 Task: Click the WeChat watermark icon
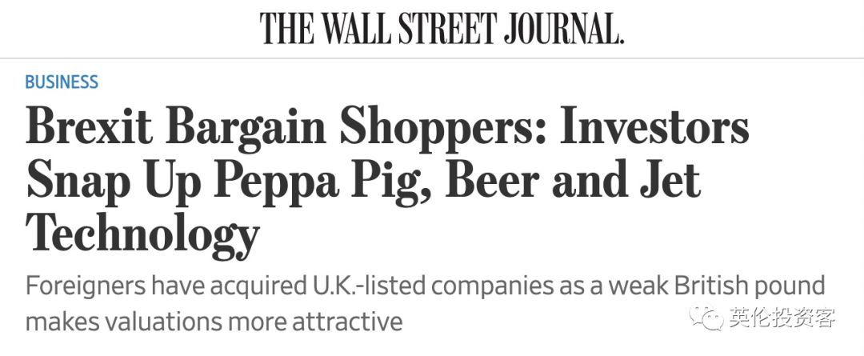click(x=708, y=318)
